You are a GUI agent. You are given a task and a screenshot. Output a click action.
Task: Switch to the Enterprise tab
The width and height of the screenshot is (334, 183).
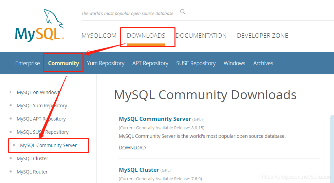(x=27, y=63)
